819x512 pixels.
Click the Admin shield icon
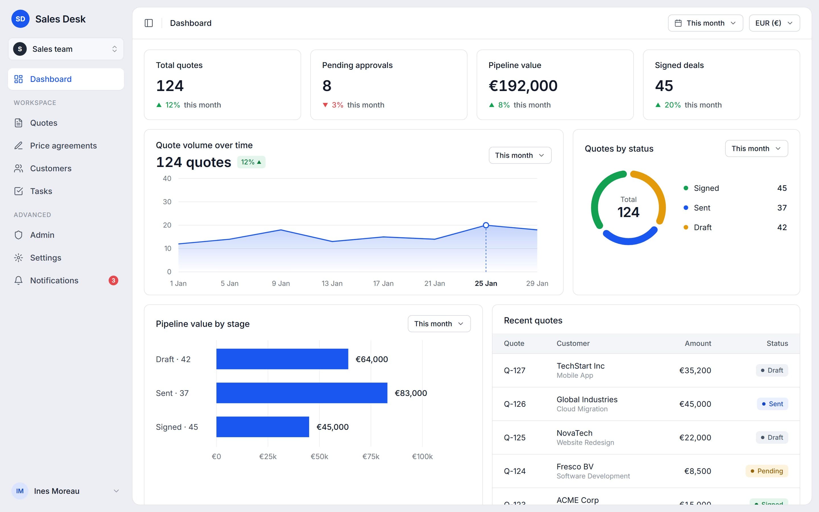18,235
